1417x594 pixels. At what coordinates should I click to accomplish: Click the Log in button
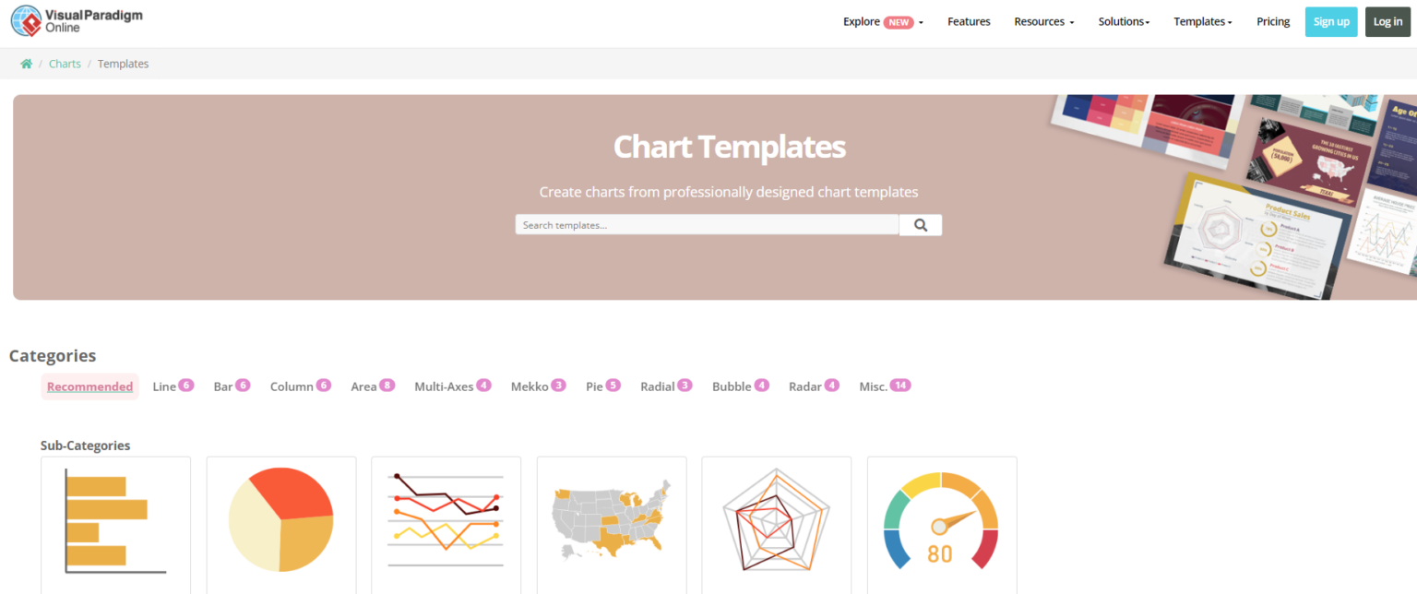pyautogui.click(x=1387, y=21)
